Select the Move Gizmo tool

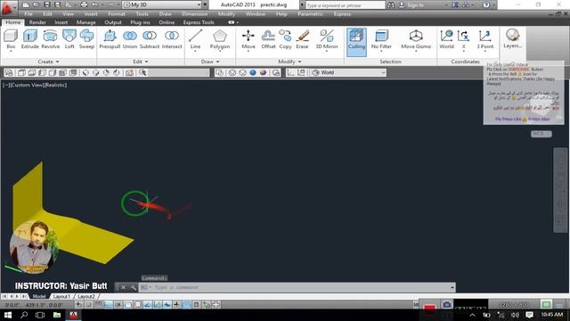point(416,39)
